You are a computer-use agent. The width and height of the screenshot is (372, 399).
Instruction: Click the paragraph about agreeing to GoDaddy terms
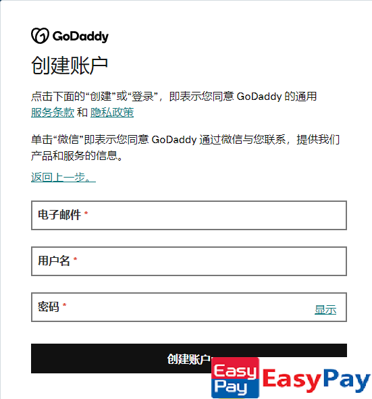(x=174, y=105)
